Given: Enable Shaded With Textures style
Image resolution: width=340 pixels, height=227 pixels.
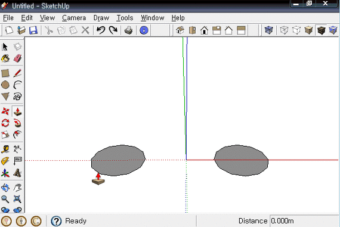Looking at the screenshot, I should point(321,30).
